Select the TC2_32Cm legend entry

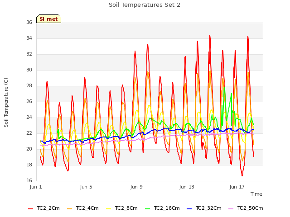click(x=204, y=208)
